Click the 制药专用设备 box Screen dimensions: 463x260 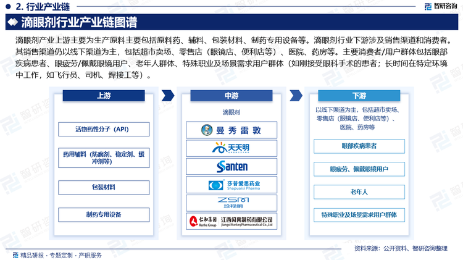104,215
